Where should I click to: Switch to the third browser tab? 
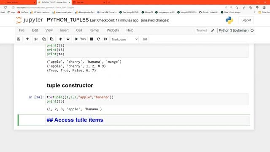click(89, 3)
